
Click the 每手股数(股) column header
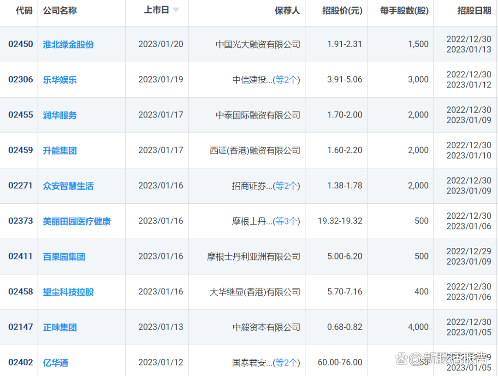pos(404,11)
